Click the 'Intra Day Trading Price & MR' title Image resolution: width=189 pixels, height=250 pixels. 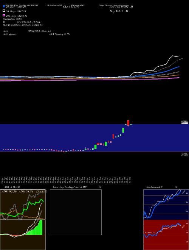tap(70, 187)
